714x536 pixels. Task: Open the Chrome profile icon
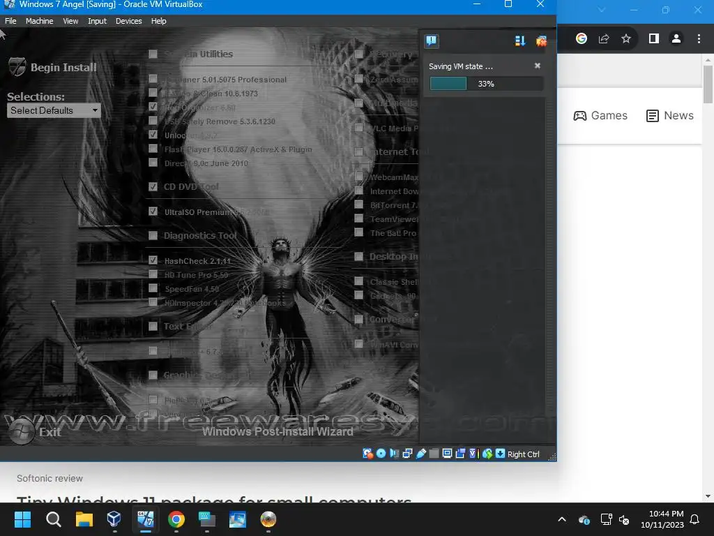tap(676, 39)
